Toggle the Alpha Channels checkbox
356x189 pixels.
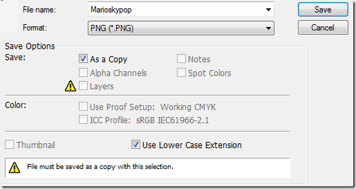click(x=83, y=73)
